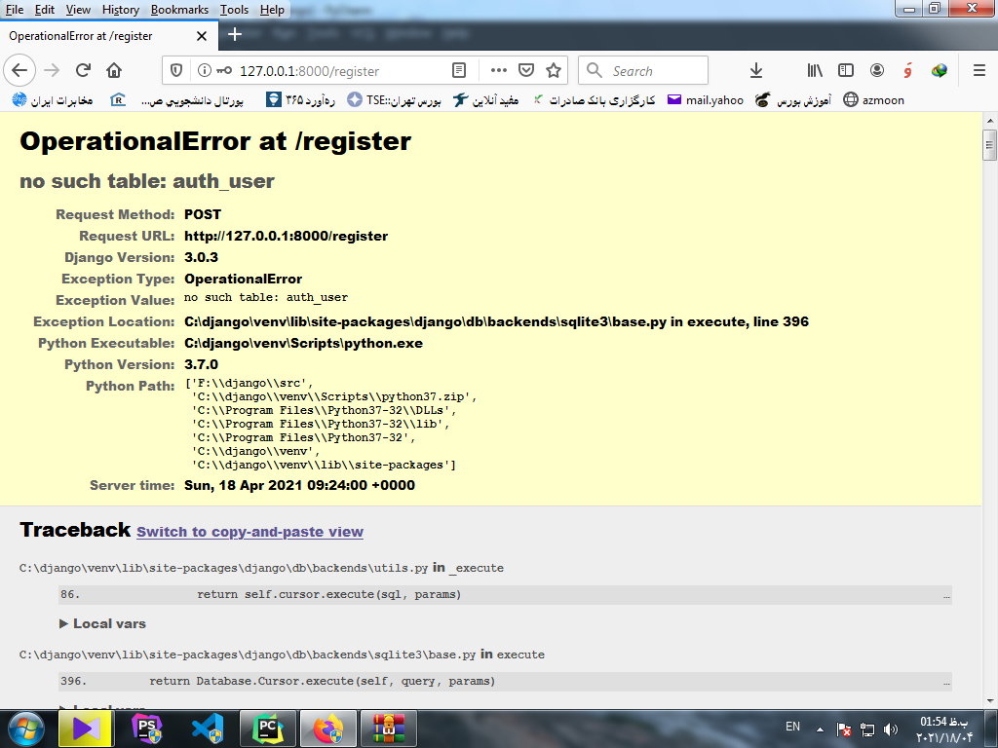
Task: Open the مخابرات ایران bookmark
Action: pyautogui.click(x=53, y=100)
